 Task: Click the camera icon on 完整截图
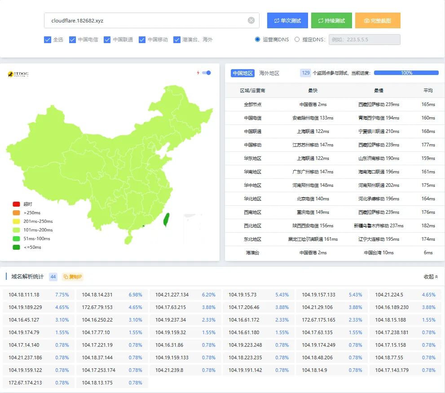point(366,21)
